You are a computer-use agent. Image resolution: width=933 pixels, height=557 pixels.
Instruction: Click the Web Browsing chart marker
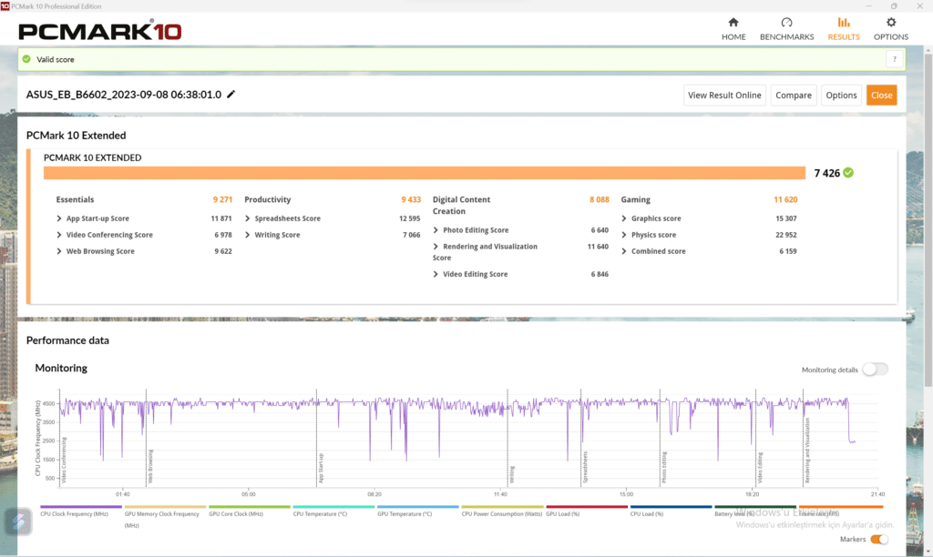coord(150,467)
